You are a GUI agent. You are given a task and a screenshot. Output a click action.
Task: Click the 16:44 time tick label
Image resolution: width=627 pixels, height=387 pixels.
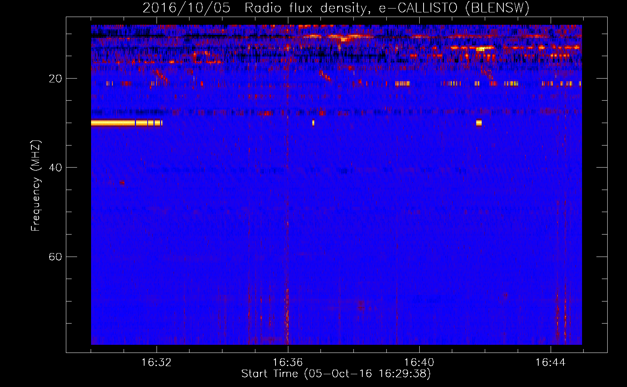pyautogui.click(x=550, y=363)
